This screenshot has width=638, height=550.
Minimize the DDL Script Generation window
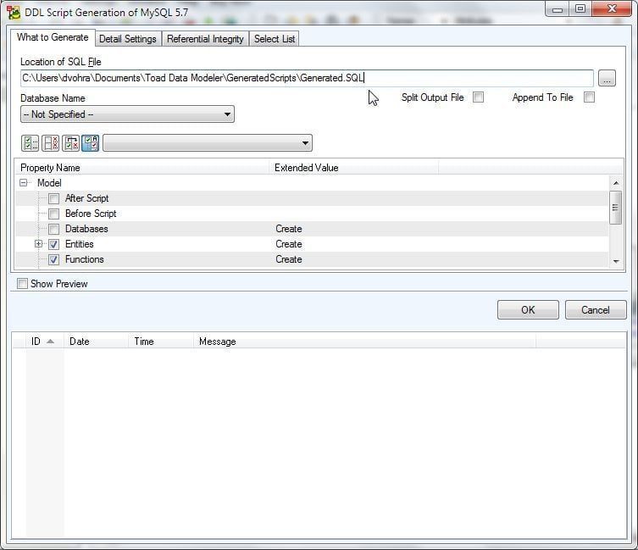[x=557, y=9]
